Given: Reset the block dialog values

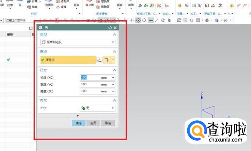Looking at the screenshot, I should point(110,28).
